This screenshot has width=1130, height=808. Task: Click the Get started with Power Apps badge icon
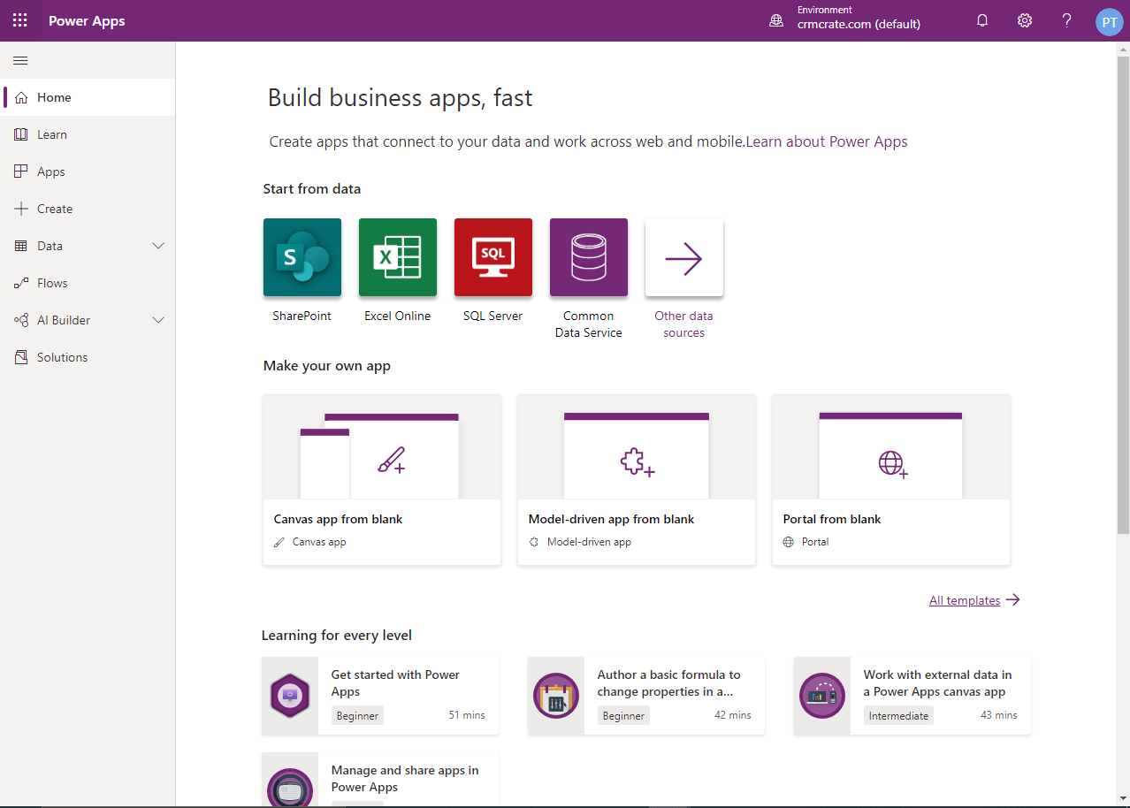290,696
